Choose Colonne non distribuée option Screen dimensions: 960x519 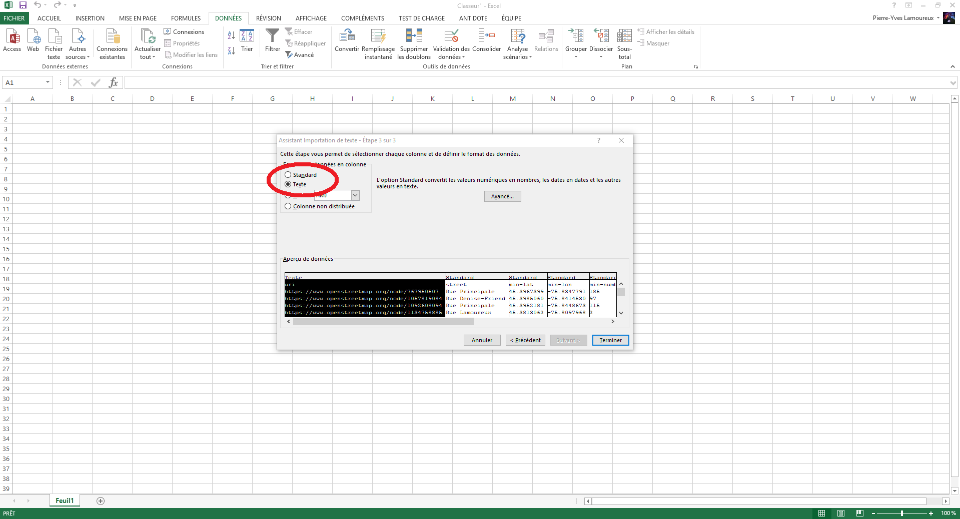click(x=288, y=206)
